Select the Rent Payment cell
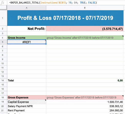 click(x=27, y=110)
